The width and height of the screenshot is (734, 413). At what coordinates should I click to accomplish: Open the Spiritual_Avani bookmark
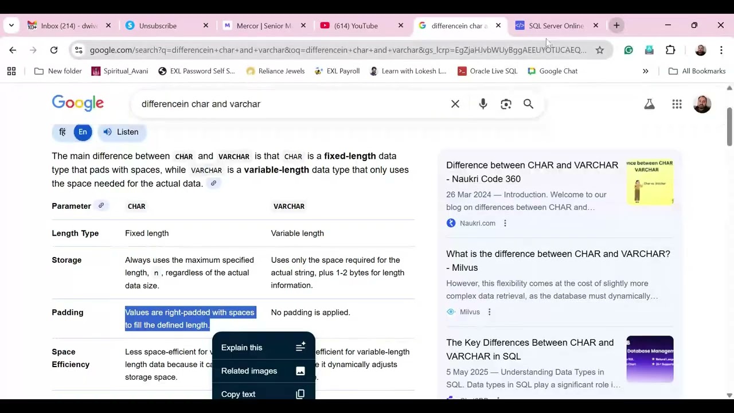(x=120, y=71)
